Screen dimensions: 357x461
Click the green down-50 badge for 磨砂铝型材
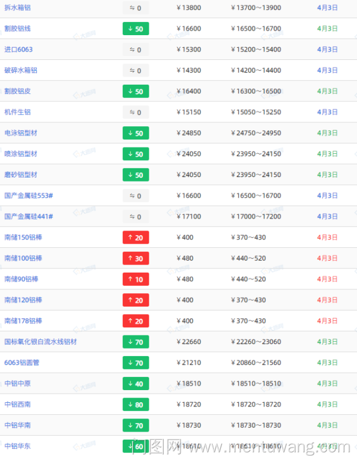pos(136,175)
